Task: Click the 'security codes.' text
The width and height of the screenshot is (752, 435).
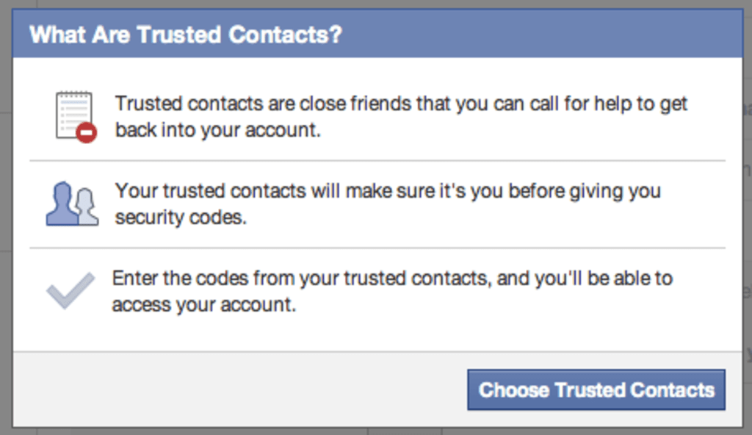Action: pyautogui.click(x=181, y=217)
